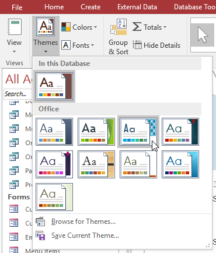
Task: Click the Views group label
Action: coord(15,63)
